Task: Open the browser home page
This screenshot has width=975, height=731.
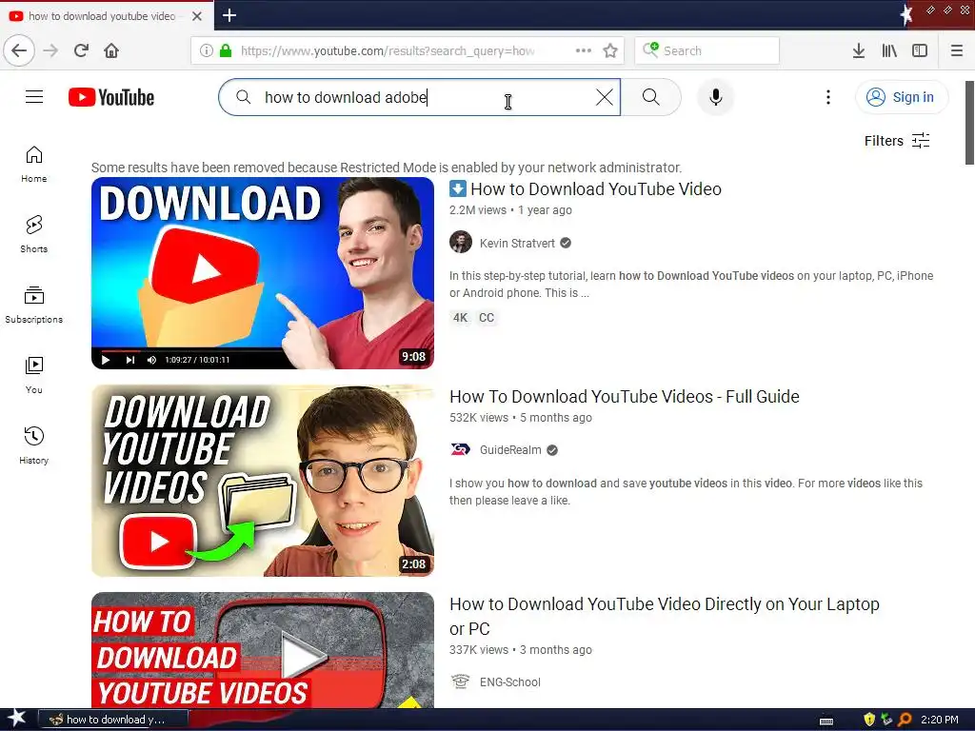Action: pyautogui.click(x=111, y=50)
